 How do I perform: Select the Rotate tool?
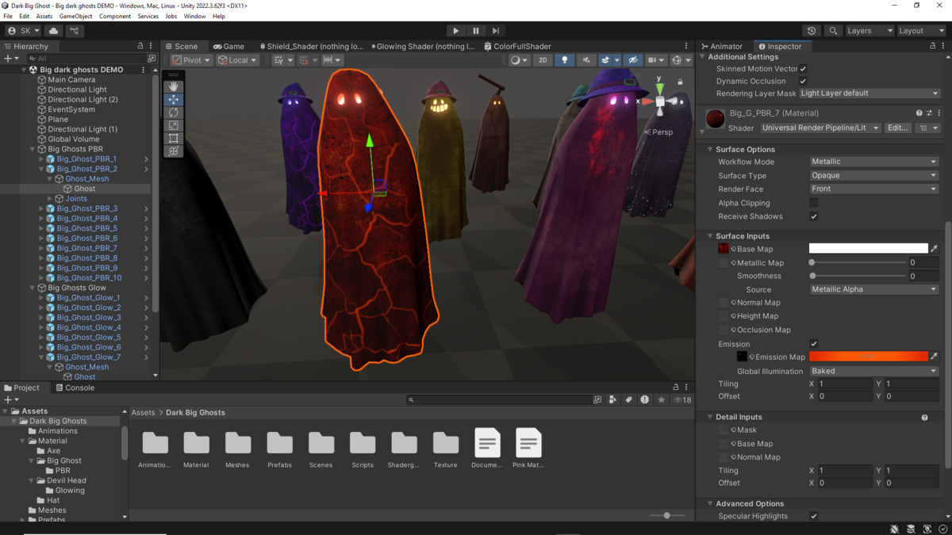pos(174,112)
